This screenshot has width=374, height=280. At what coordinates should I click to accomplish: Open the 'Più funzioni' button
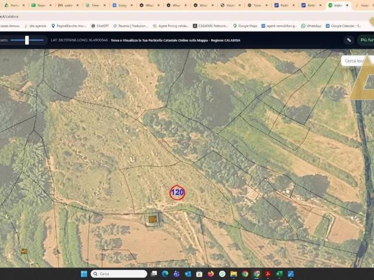[366, 40]
